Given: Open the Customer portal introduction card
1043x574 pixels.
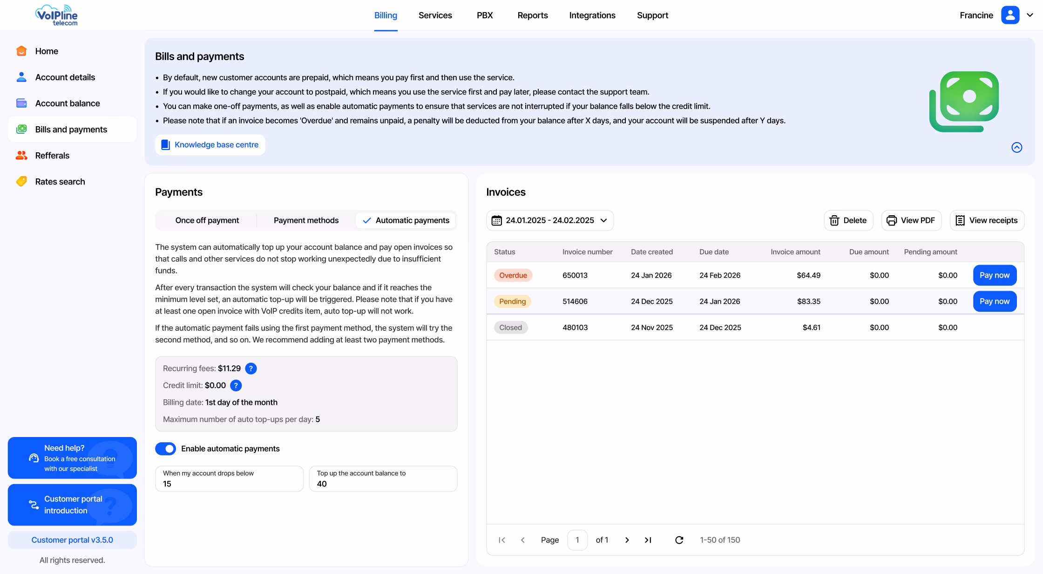Looking at the screenshot, I should [x=72, y=505].
